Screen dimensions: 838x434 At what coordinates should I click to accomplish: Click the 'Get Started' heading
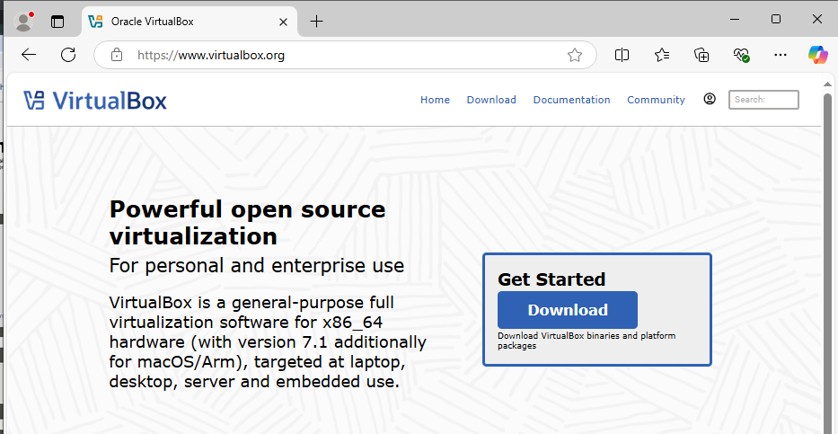tap(551, 279)
